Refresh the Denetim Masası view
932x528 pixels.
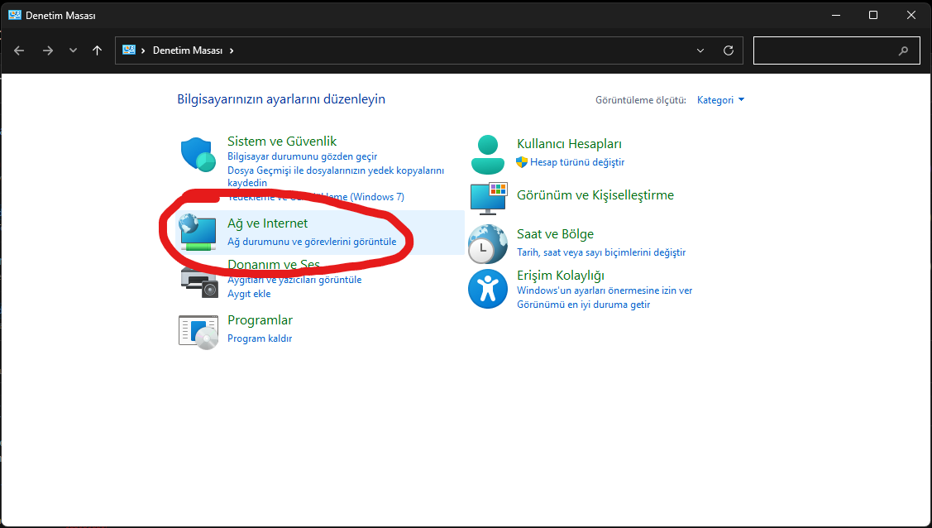pyautogui.click(x=728, y=50)
